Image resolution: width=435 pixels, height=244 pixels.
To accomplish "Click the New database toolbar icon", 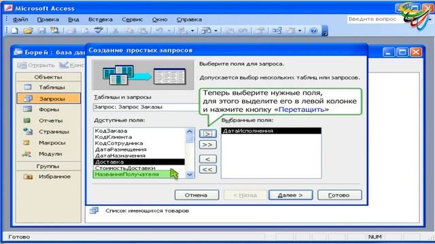I will [14, 30].
